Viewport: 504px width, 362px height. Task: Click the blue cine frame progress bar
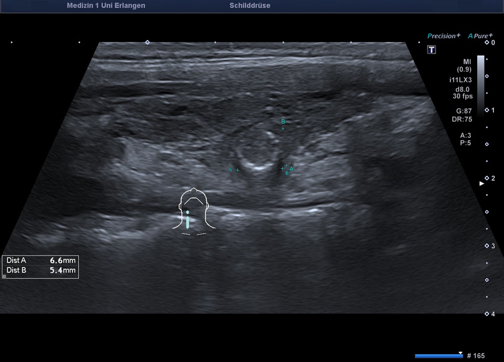(438, 356)
